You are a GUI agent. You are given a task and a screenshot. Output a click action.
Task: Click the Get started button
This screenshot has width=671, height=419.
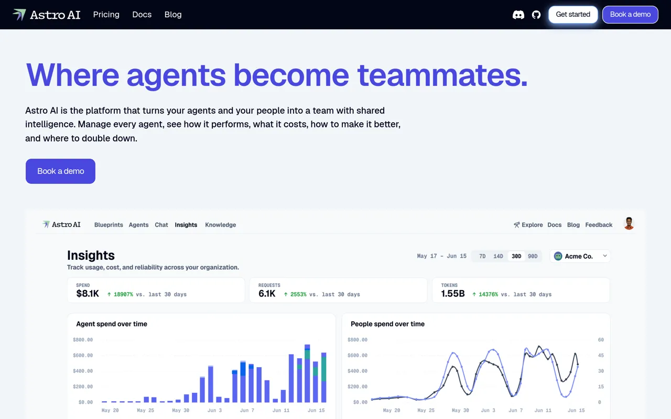(x=573, y=15)
